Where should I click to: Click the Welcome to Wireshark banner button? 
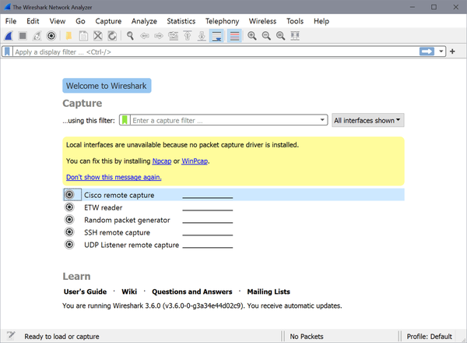coord(107,86)
